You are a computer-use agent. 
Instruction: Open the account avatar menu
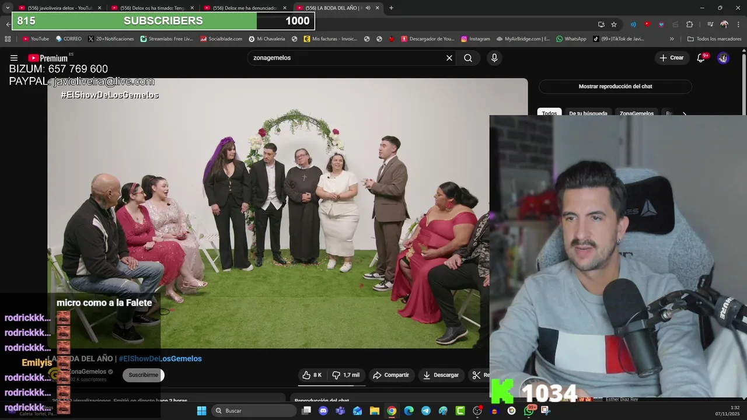click(723, 58)
